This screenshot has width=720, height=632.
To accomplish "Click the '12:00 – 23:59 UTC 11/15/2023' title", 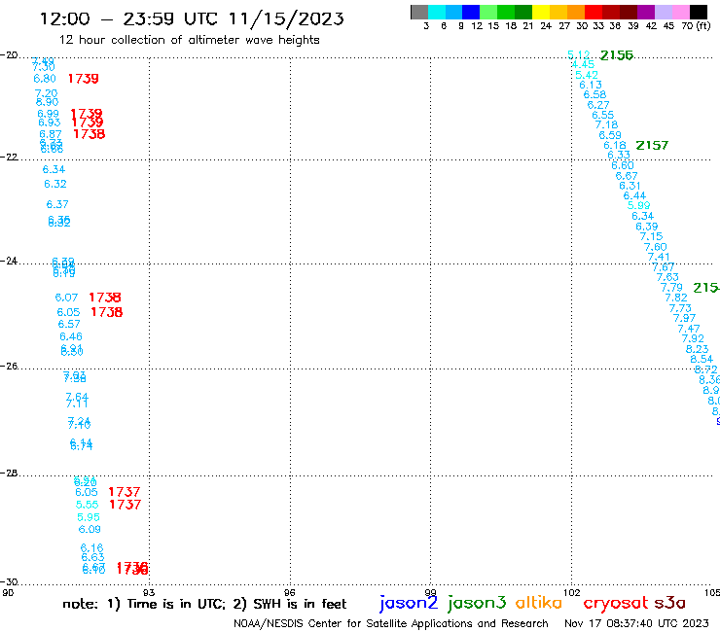I will pyautogui.click(x=192, y=18).
